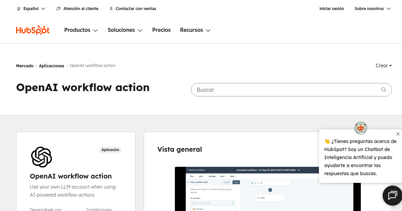Image resolution: width=402 pixels, height=211 pixels.
Task: Click the OpenAI logo on the app card
Action: (42, 157)
